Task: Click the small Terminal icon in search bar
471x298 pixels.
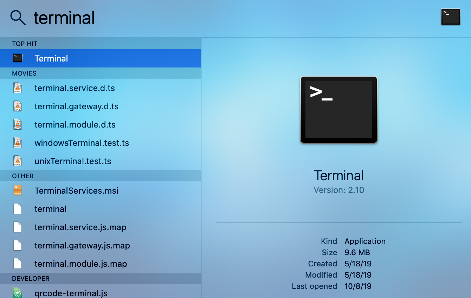Action: tap(450, 17)
